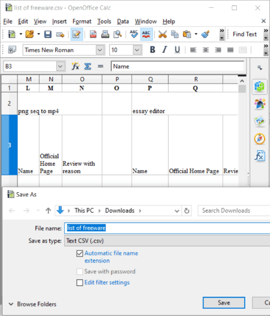Expand the Name Box dropdown
This screenshot has width=270, height=316.
(61, 66)
